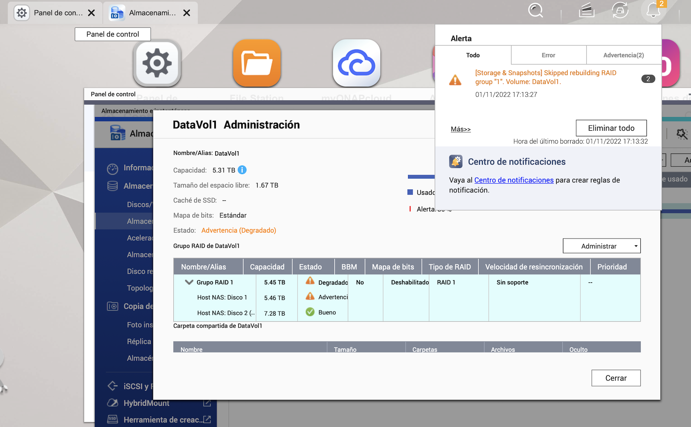Screen dimensions: 691x427
Task: Click the capacity info icon
Action: (x=242, y=170)
